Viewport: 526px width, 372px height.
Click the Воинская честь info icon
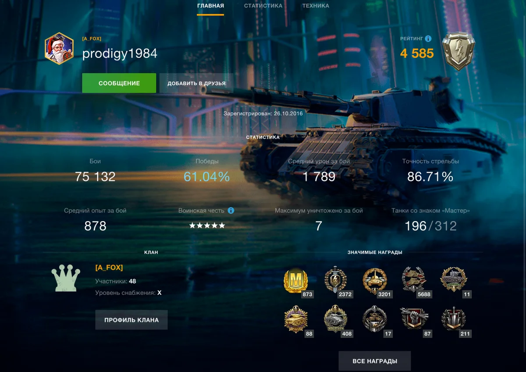(x=231, y=211)
